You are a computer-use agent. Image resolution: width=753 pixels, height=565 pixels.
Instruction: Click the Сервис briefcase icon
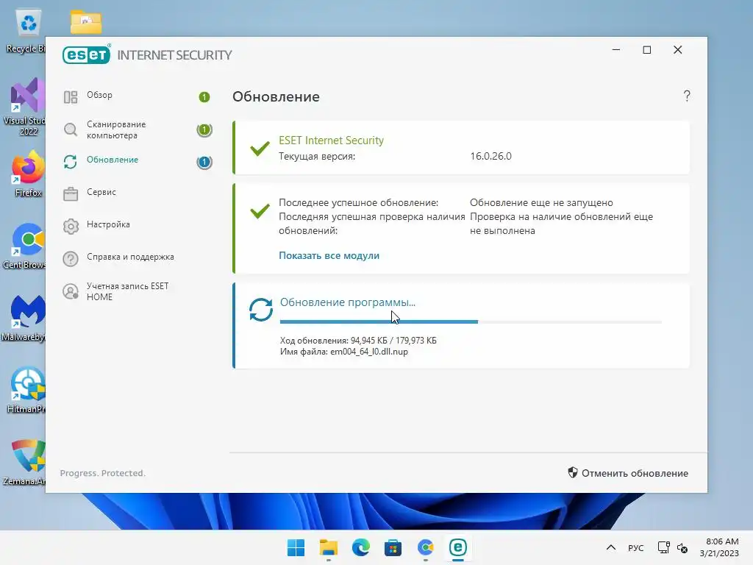(x=71, y=194)
